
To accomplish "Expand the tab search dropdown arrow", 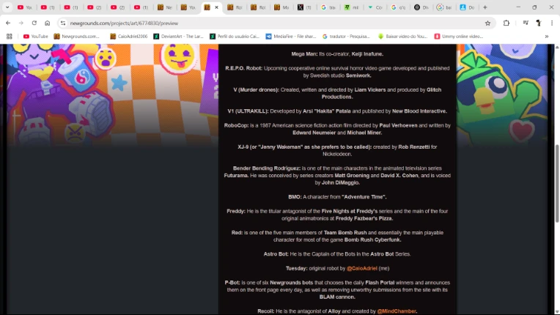I will (x=7, y=7).
